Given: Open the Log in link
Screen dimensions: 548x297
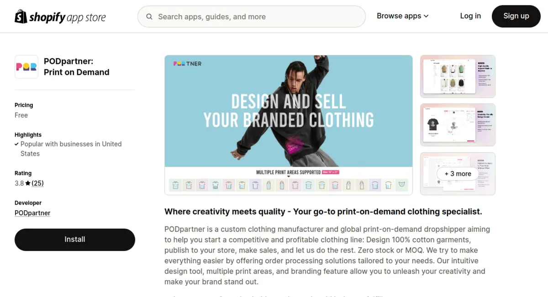Looking at the screenshot, I should click(x=470, y=16).
